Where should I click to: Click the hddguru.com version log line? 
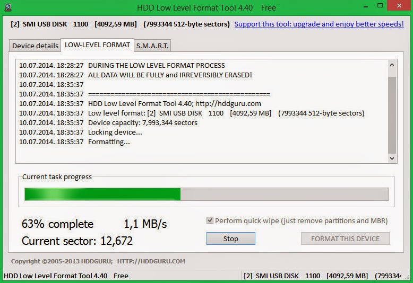pyautogui.click(x=140, y=104)
